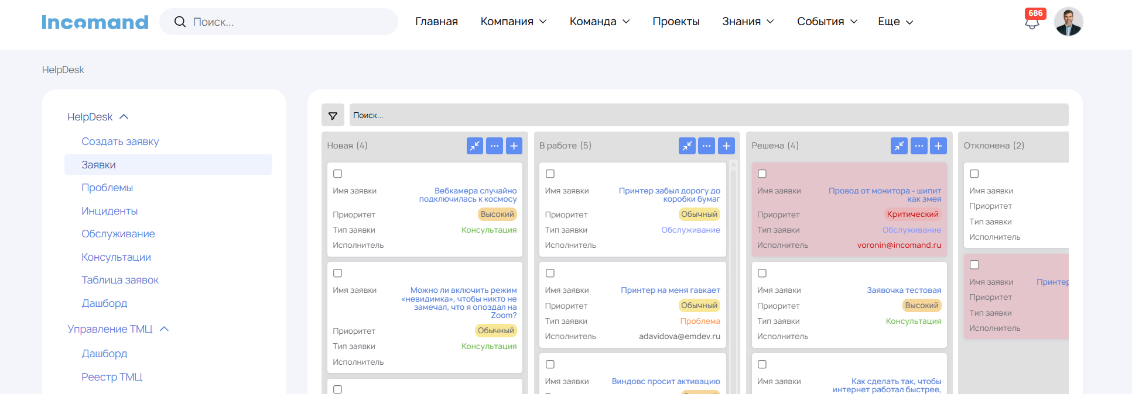Add a new ticket in Новая column
Viewport: 1132px width, 394px height.
[x=514, y=146]
